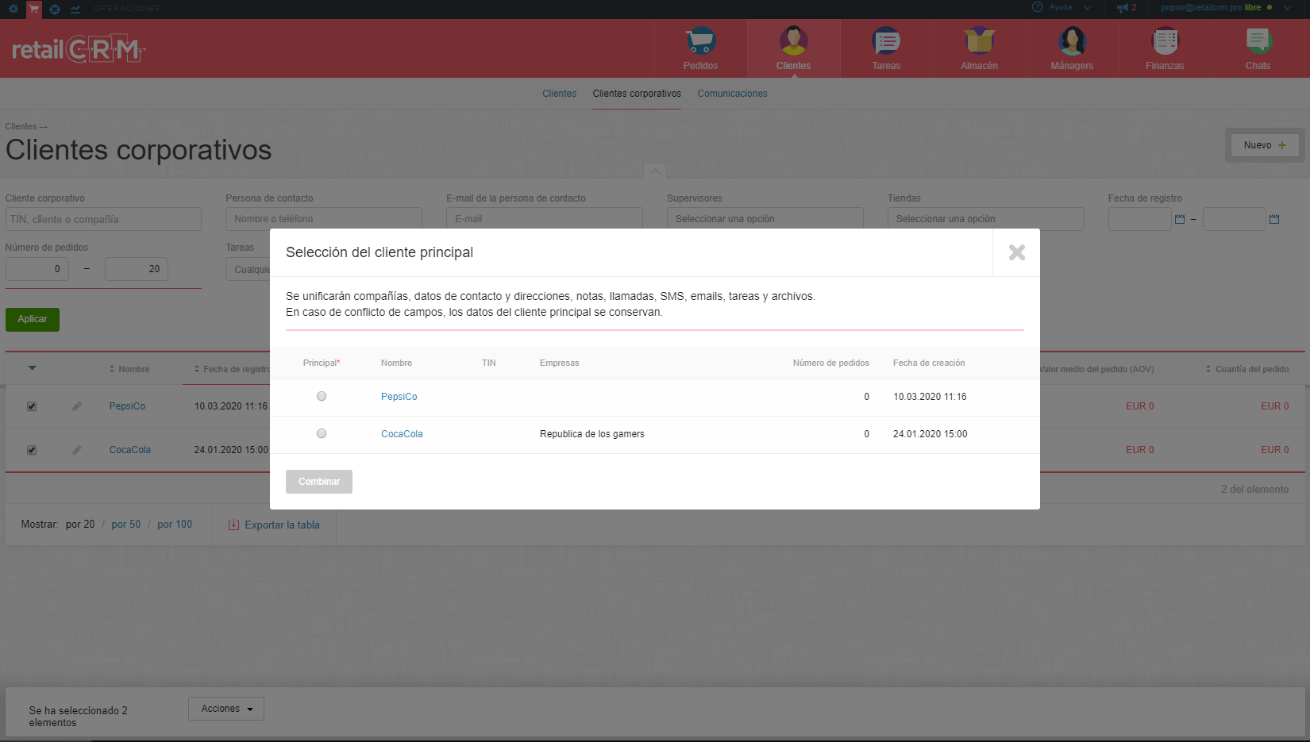Collapse the filter panel with the chevron

(655, 171)
